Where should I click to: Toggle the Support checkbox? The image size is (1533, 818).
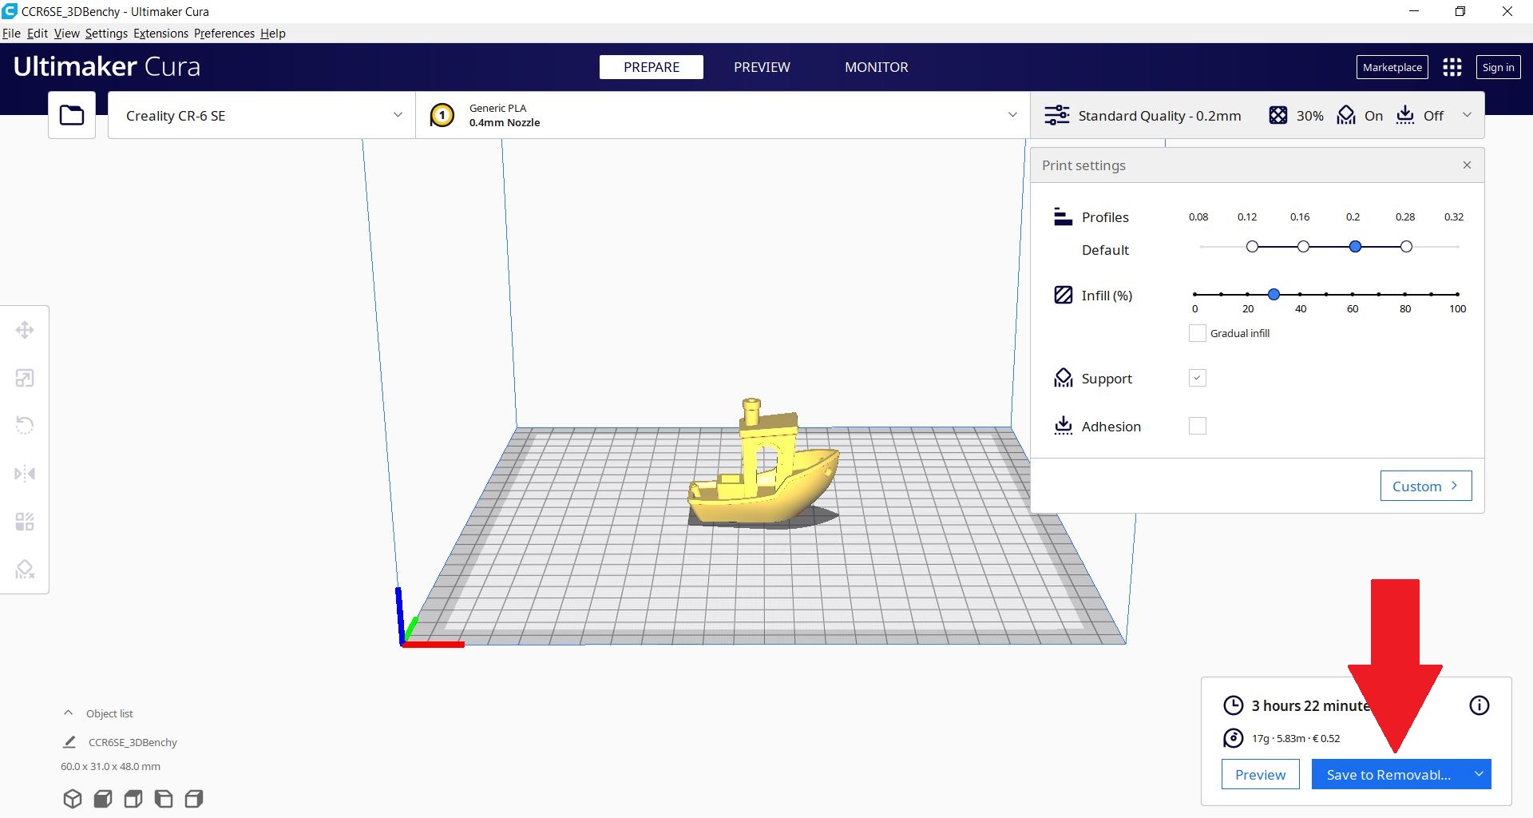1197,378
